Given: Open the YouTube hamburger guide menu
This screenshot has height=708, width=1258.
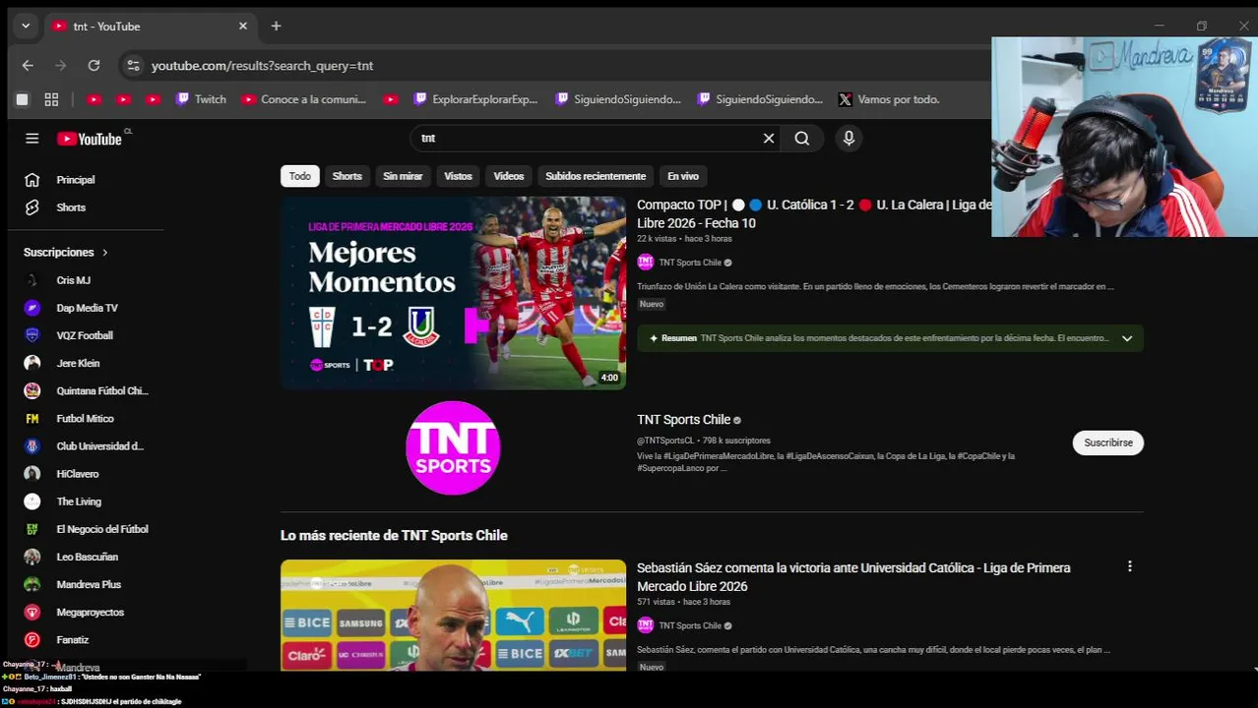Looking at the screenshot, I should point(31,139).
